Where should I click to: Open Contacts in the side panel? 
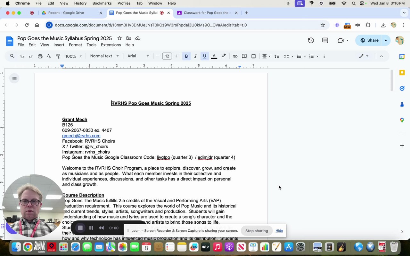tap(402, 104)
